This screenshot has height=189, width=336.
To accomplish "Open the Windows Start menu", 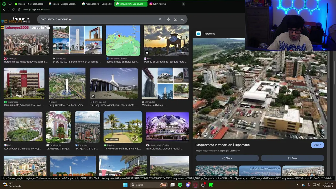I will (x=125, y=185).
